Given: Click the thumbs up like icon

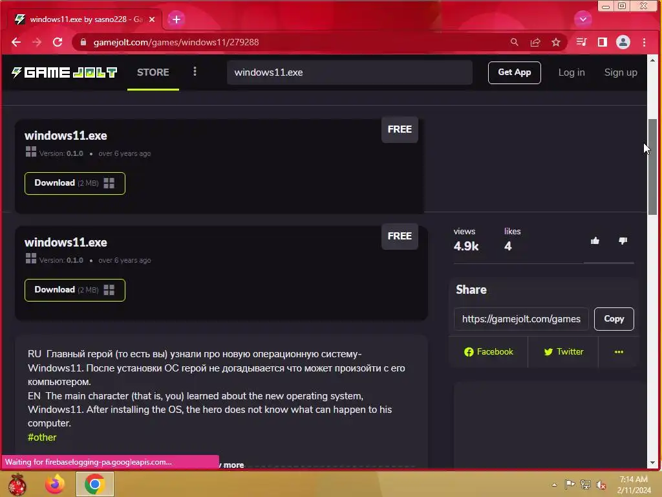Looking at the screenshot, I should pyautogui.click(x=595, y=241).
